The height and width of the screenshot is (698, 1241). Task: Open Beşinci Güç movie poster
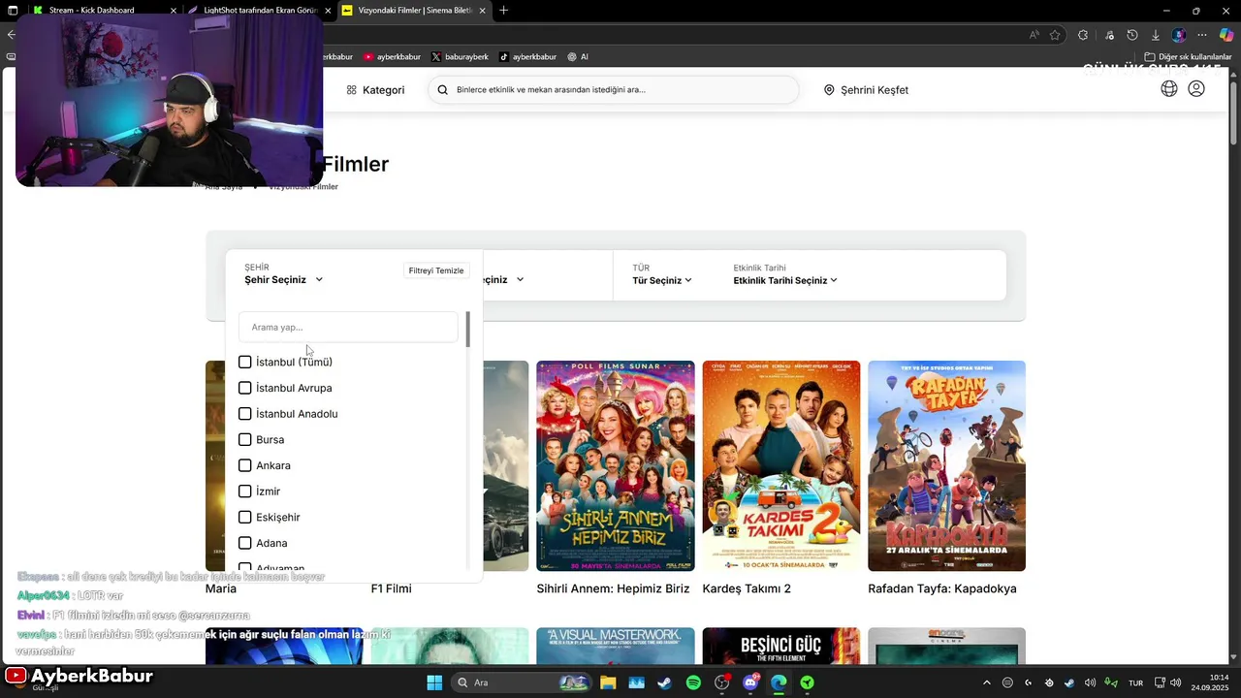pyautogui.click(x=781, y=646)
